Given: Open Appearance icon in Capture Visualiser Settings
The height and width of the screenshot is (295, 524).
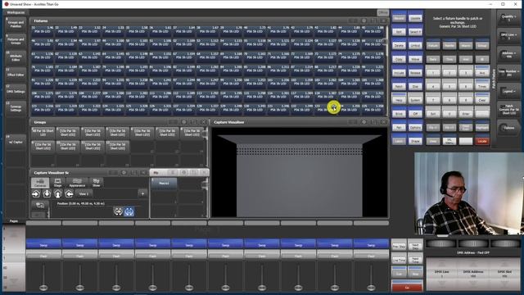Looking at the screenshot, I should [x=77, y=182].
